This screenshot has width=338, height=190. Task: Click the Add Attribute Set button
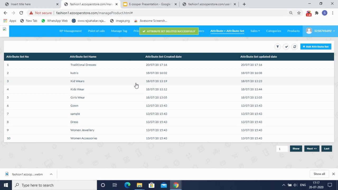coord(316,47)
